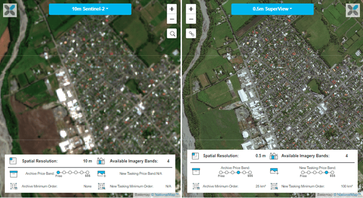Click the Sentinel-2 spatial resolution icon
363x198 pixels.
tap(13, 161)
